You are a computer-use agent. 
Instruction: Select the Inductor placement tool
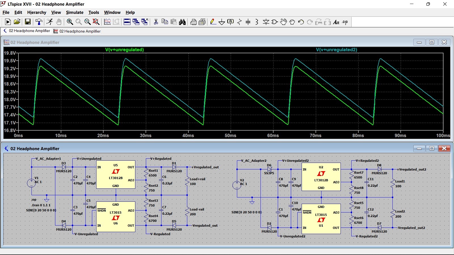[x=257, y=22]
